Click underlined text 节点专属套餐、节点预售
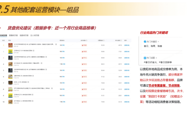Viewport: 187px width, 118px height. 164,86
